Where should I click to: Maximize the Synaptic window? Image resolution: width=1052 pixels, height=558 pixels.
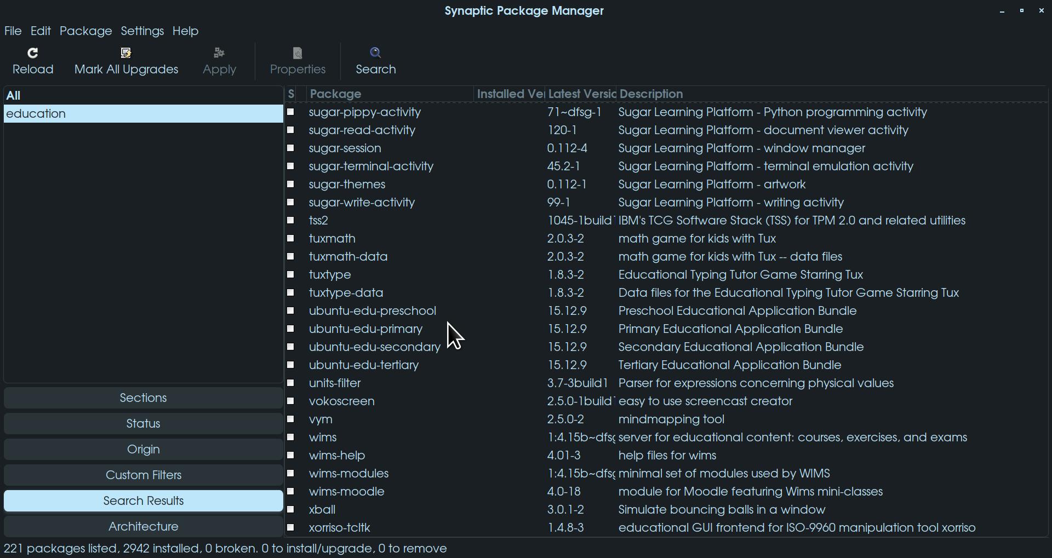pyautogui.click(x=1022, y=11)
